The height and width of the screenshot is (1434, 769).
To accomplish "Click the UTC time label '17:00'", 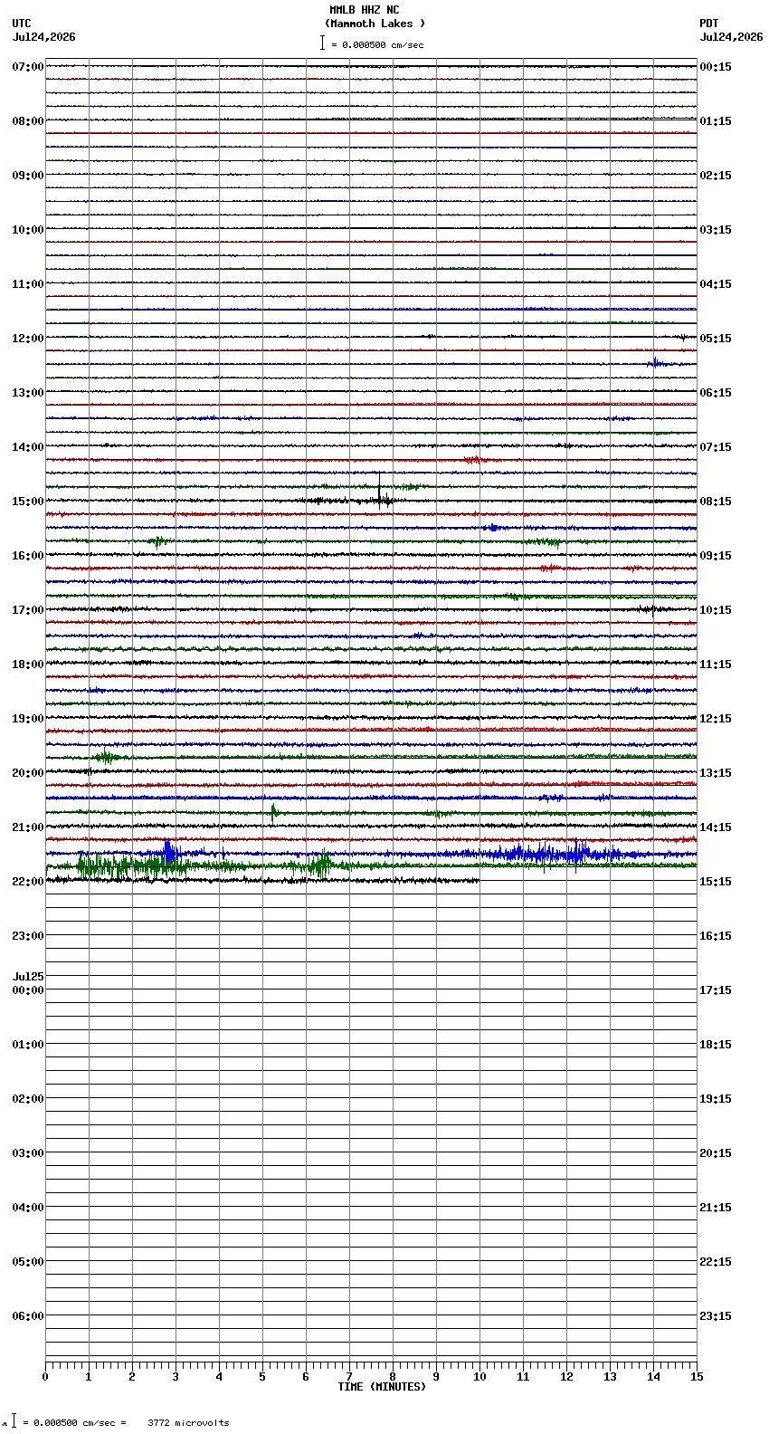I will tap(28, 610).
